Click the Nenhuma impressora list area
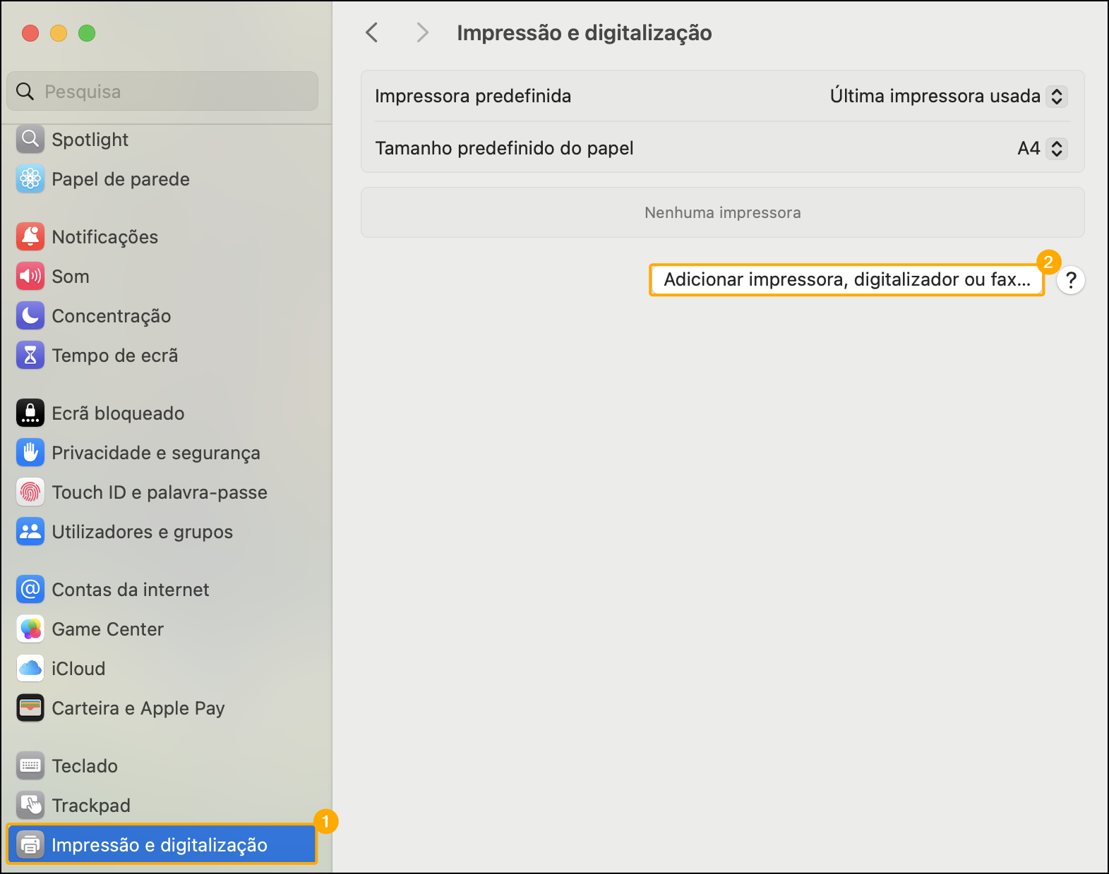The image size is (1109, 874). 723,212
